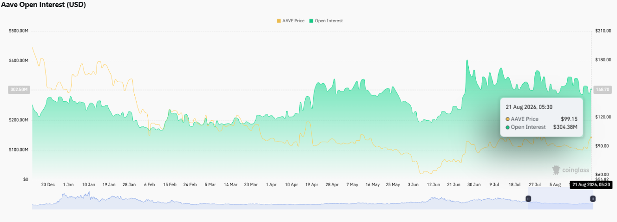This screenshot has width=617, height=222.
Task: Toggle the Open Interest legend item
Action: (x=326, y=21)
